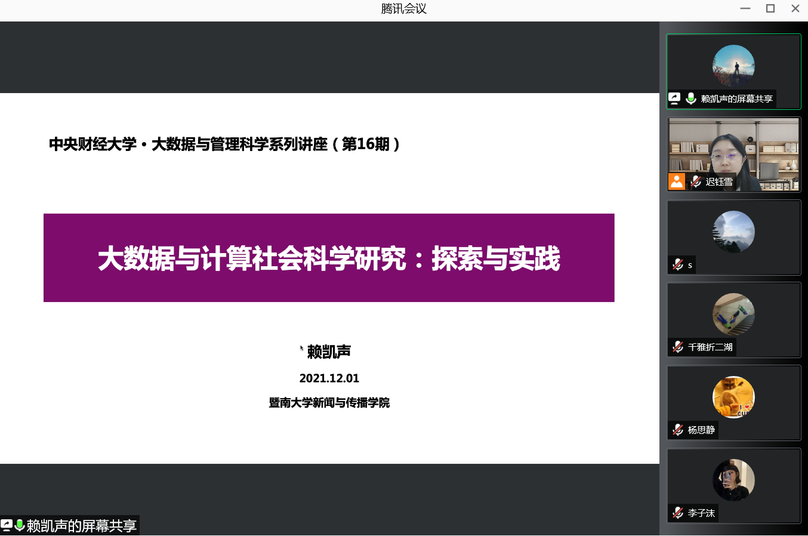Click the muted mic icon beside 千雅折二湖
The width and height of the screenshot is (808, 536).
coord(678,347)
